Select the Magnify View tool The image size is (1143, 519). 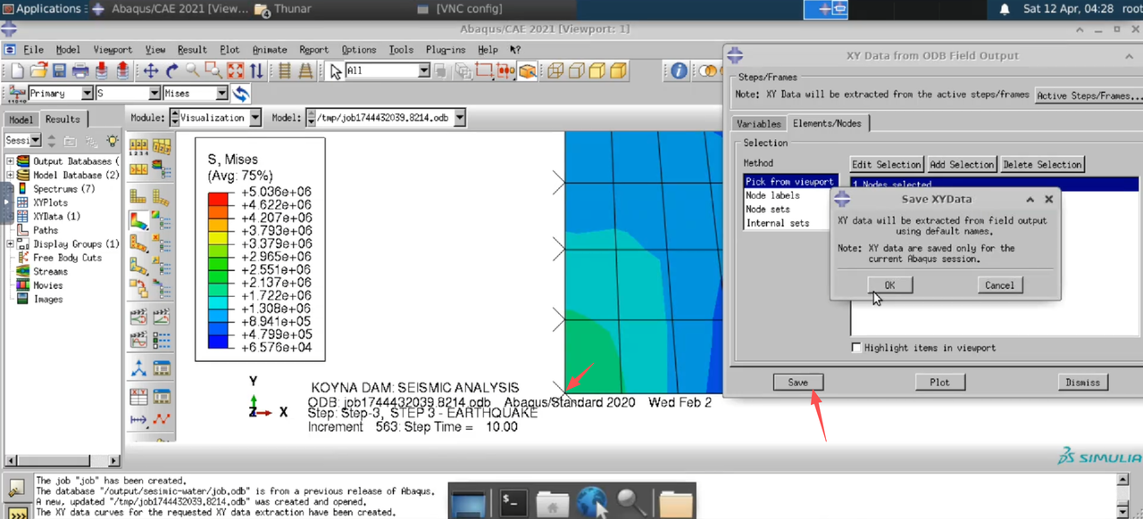point(193,70)
